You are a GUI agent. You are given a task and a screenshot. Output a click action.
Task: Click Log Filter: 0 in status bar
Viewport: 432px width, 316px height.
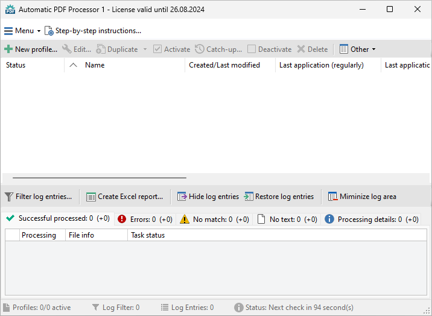tap(116, 308)
